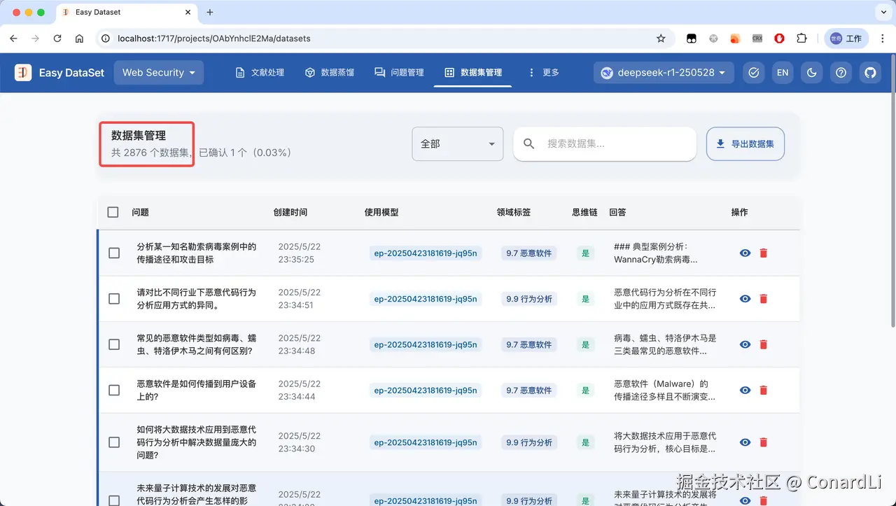Expand the tab search chevron
Screen dimensions: 896x506
click(x=883, y=12)
